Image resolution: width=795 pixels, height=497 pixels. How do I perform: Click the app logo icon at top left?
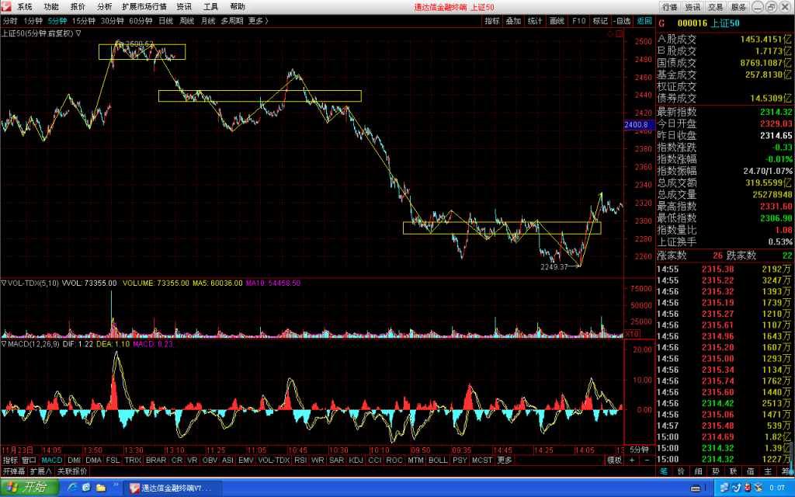tap(6, 6)
